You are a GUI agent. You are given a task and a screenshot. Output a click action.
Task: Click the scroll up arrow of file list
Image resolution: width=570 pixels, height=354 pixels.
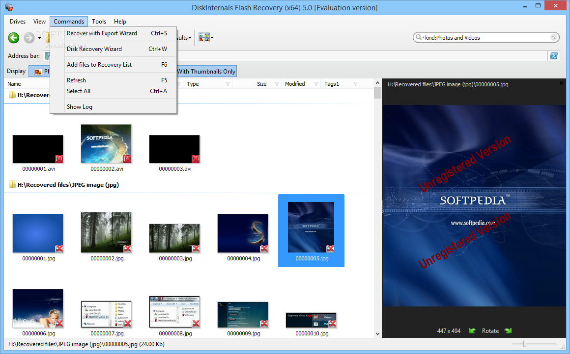(x=377, y=83)
